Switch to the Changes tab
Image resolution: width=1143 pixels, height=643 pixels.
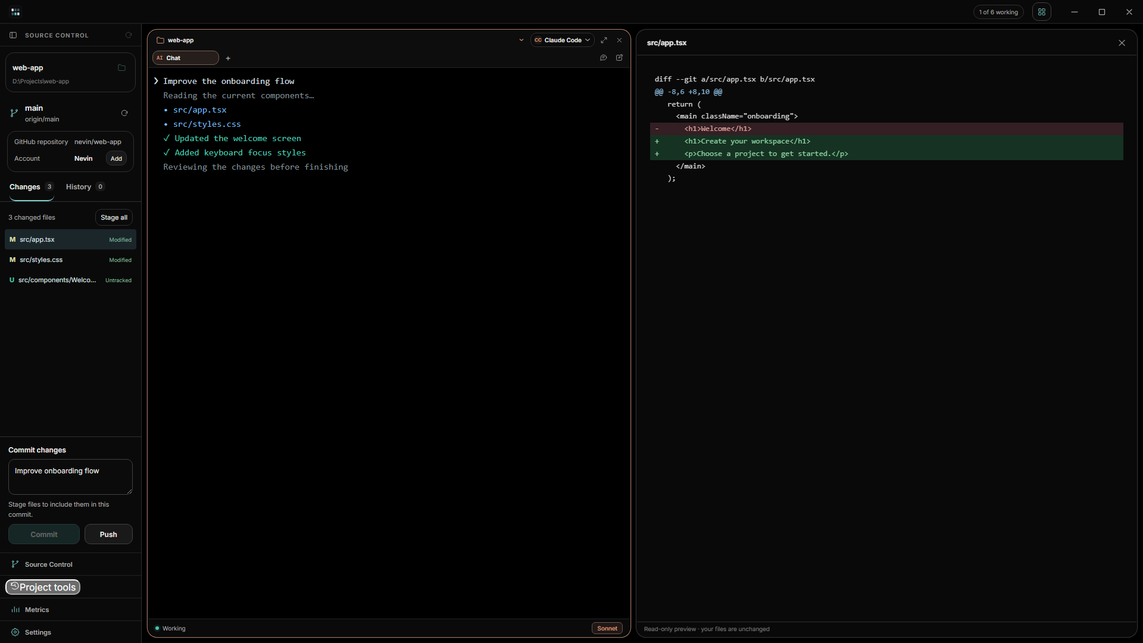pos(32,187)
